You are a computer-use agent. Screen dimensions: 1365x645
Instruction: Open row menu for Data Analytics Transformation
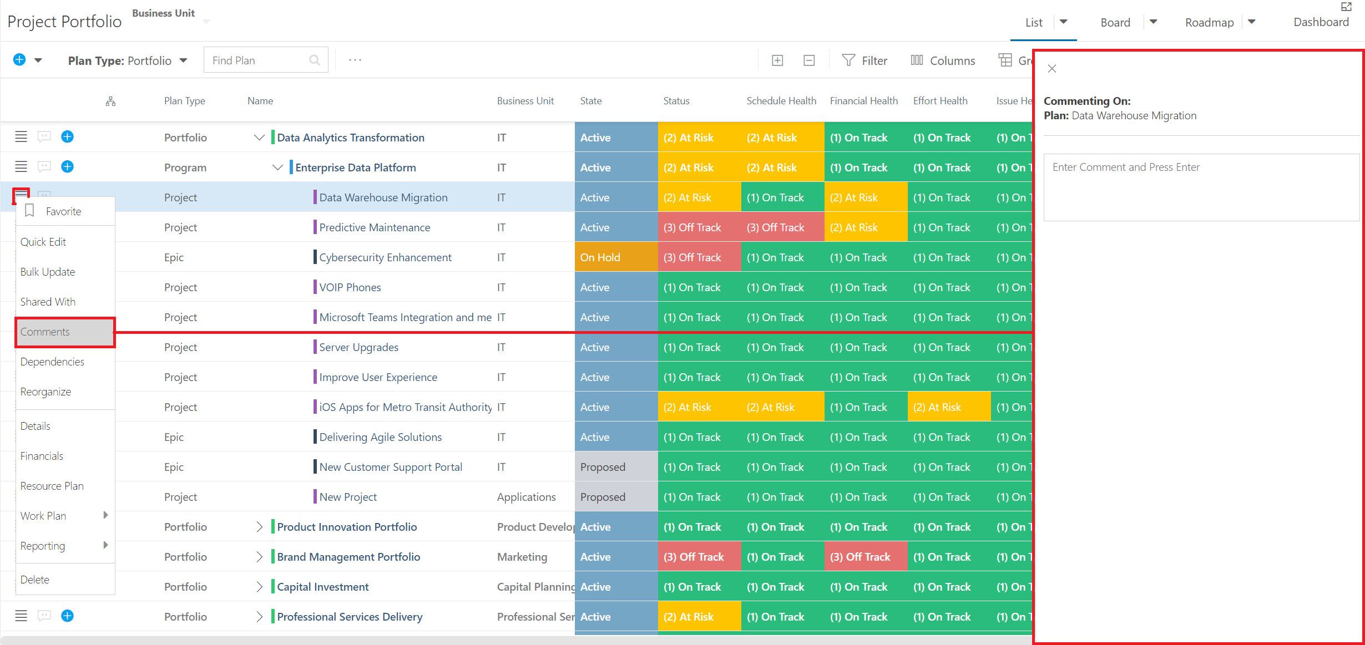21,137
